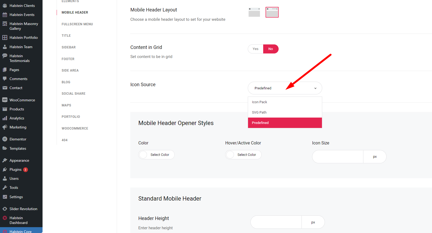This screenshot has width=432, height=233.
Task: Open Slider Revolution via its icon
Action: pos(5,209)
